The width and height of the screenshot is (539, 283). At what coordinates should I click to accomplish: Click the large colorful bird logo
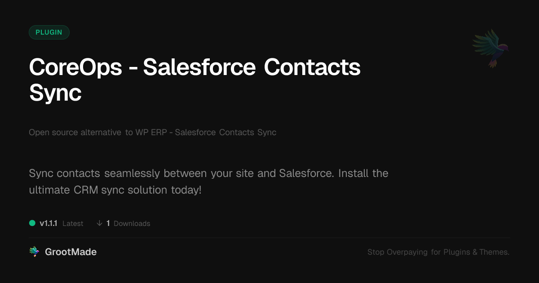click(491, 47)
